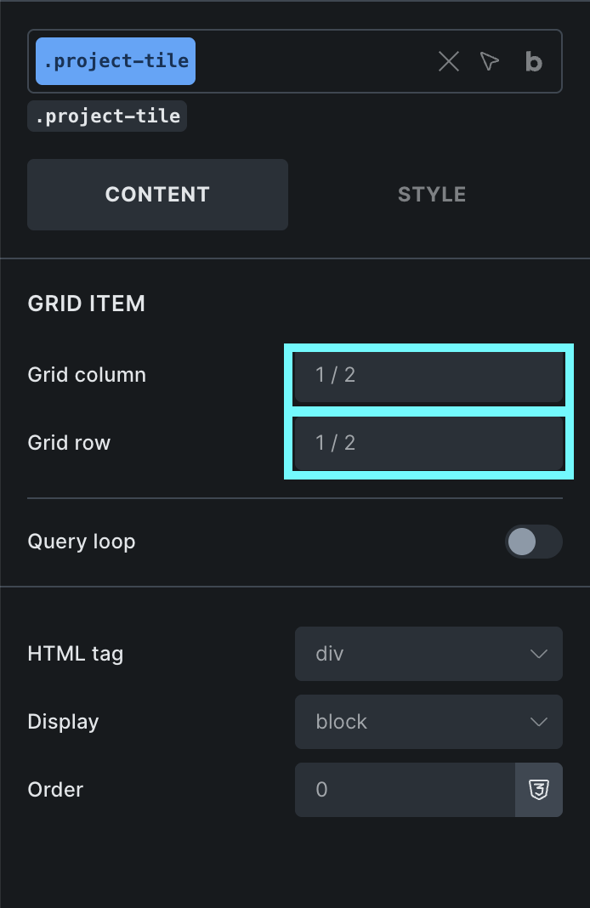Click the Grid column input field
This screenshot has height=908, width=590.
[x=428, y=375]
